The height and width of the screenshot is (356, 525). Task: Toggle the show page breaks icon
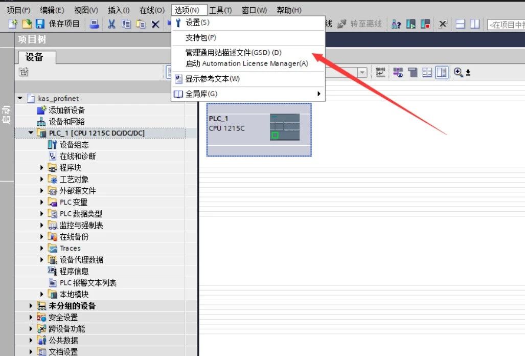(x=427, y=73)
